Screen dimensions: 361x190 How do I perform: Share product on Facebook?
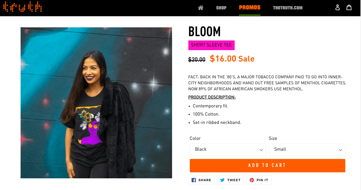point(201,180)
